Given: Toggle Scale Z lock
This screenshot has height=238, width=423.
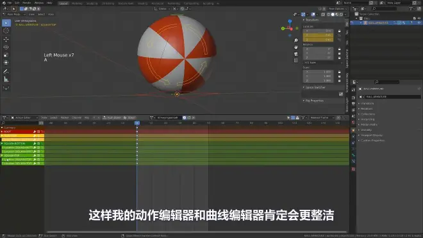Looking at the screenshot, I should pyautogui.click(x=340, y=80).
